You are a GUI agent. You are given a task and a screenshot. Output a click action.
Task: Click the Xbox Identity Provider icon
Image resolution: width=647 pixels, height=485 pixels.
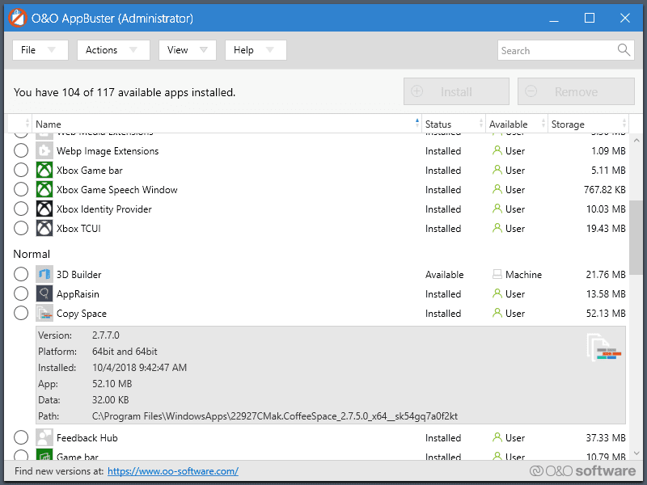pos(44,209)
